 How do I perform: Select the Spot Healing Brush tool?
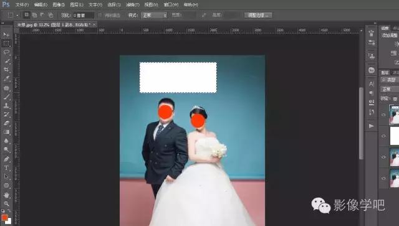click(x=6, y=88)
